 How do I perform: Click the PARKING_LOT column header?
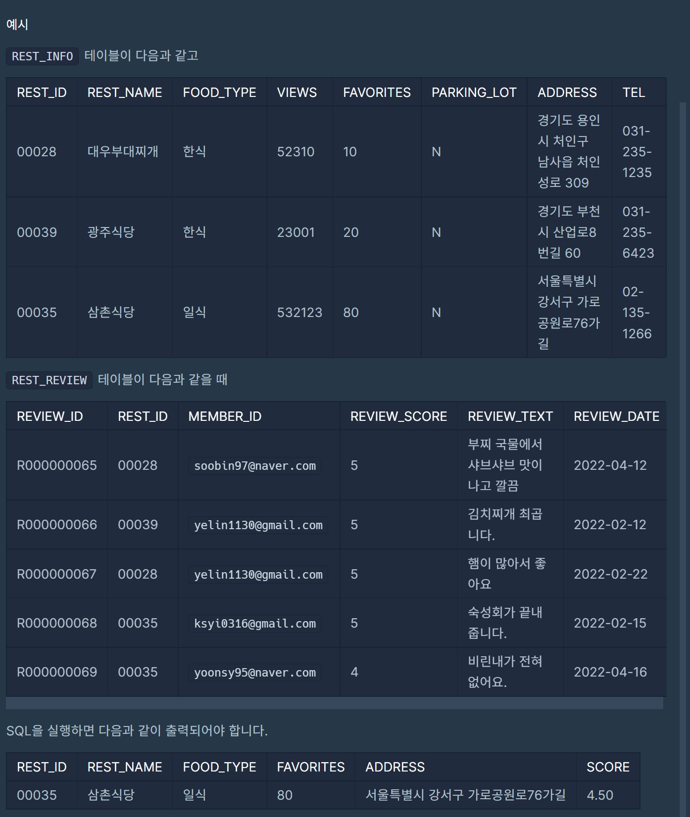474,92
